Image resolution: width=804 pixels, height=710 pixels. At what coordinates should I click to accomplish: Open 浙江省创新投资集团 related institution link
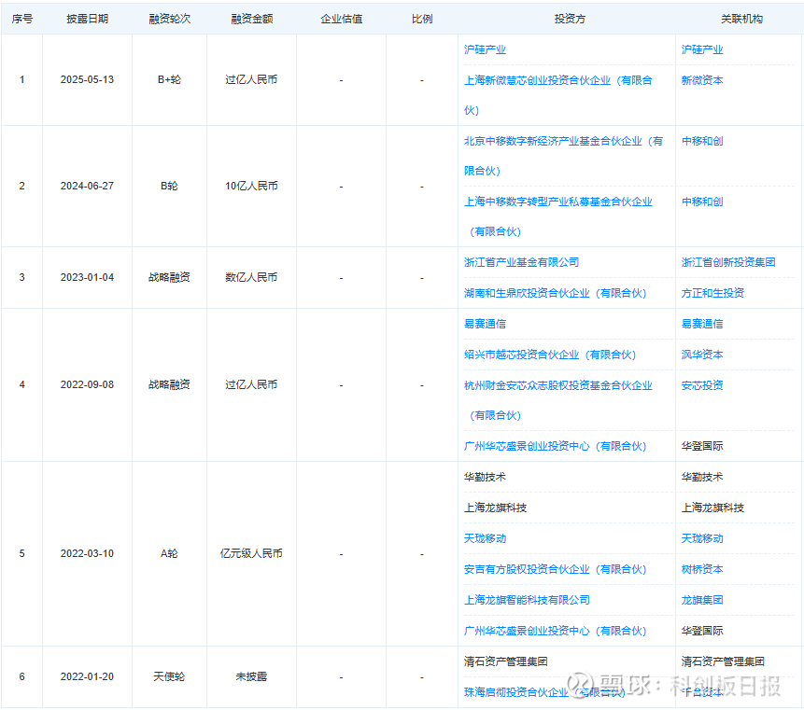pos(728,262)
